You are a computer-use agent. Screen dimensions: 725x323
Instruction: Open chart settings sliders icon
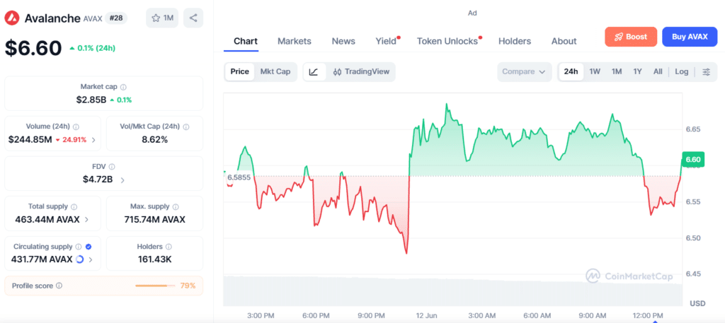[706, 71]
